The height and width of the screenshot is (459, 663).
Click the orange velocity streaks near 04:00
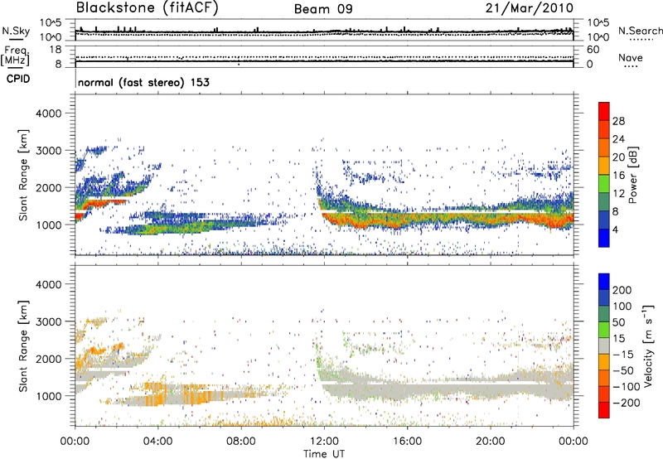point(157,393)
